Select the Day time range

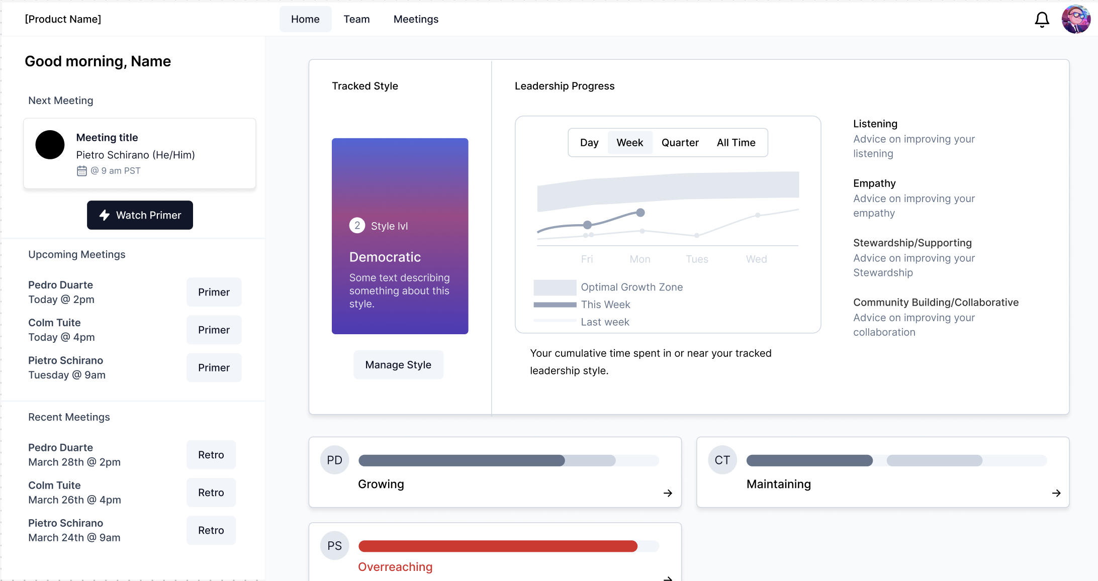coord(589,143)
